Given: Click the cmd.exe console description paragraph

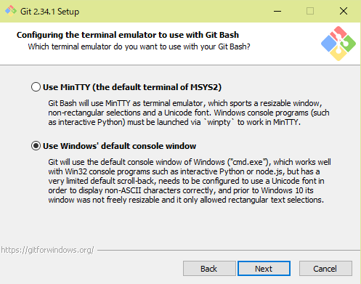Looking at the screenshot, I should (190, 181).
